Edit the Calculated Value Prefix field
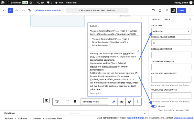The width and height of the screenshot is (194, 121). (171, 79)
